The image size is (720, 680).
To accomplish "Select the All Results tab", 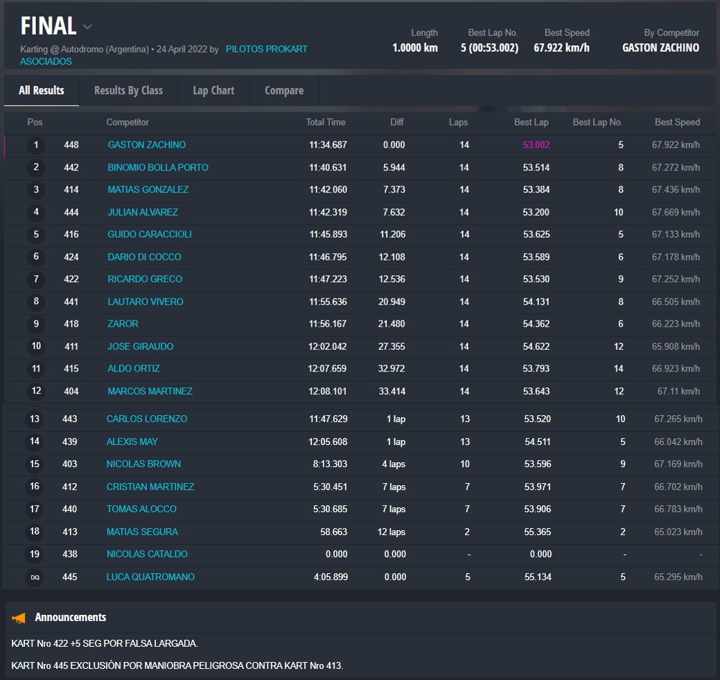I will point(42,91).
